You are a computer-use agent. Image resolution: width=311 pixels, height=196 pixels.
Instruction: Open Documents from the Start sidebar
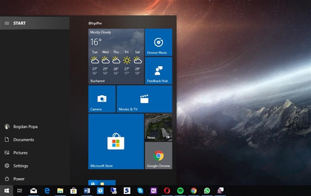point(35,139)
